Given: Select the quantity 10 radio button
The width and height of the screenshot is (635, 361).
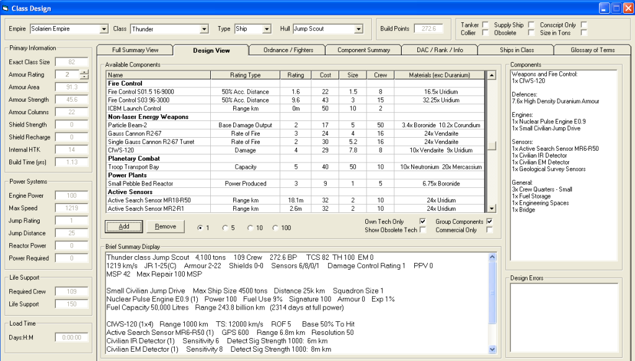Looking at the screenshot, I should point(251,228).
